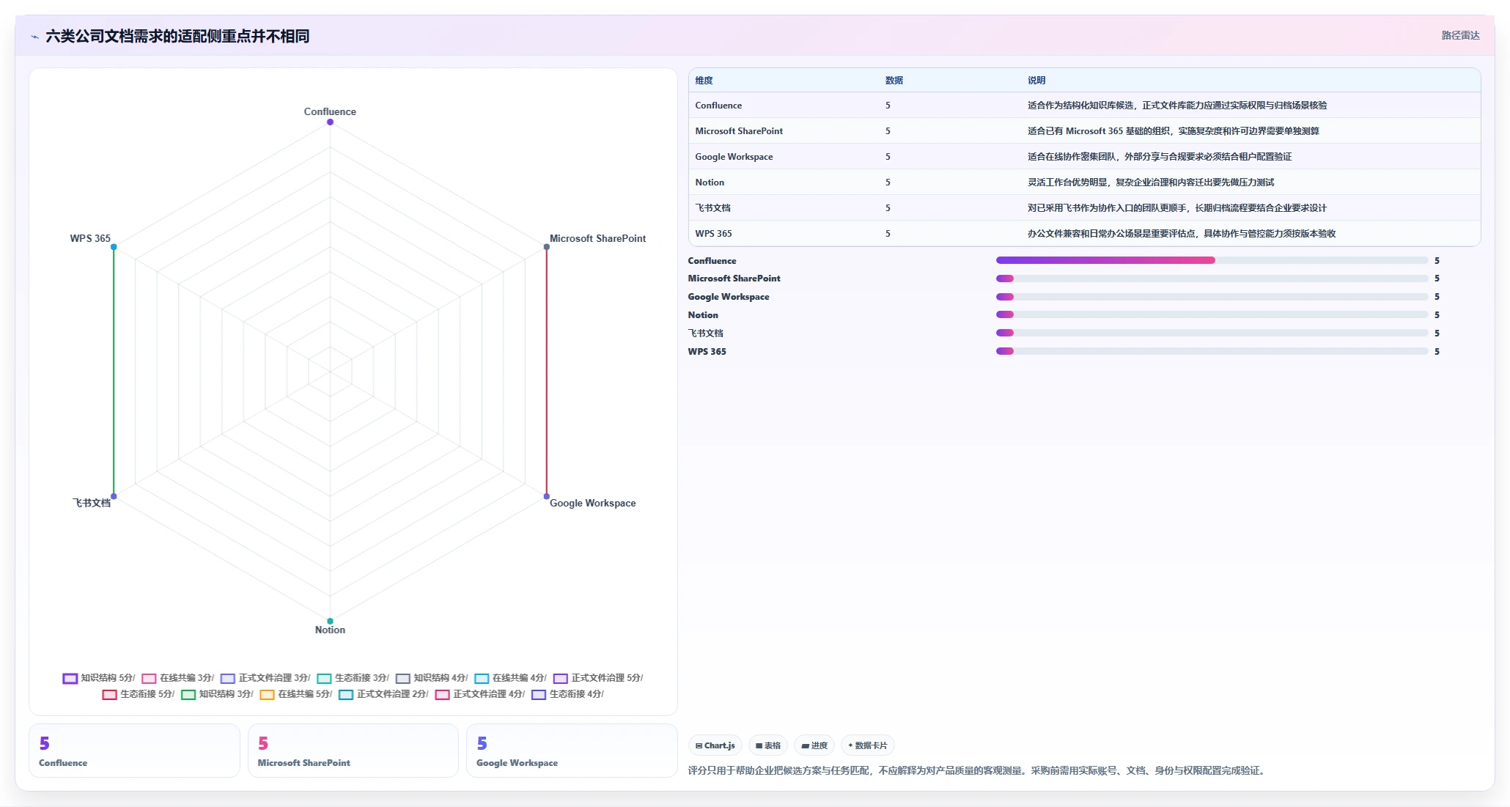Click the Microsoft SharePoint radar data point

tap(546, 247)
